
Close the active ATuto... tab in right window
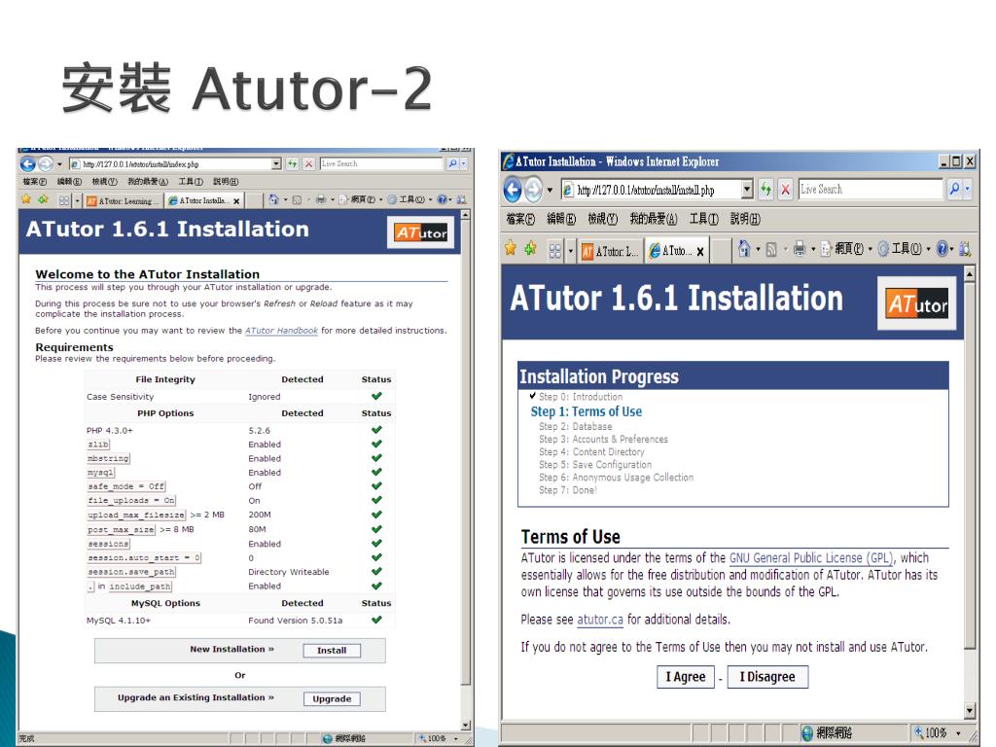(x=700, y=252)
